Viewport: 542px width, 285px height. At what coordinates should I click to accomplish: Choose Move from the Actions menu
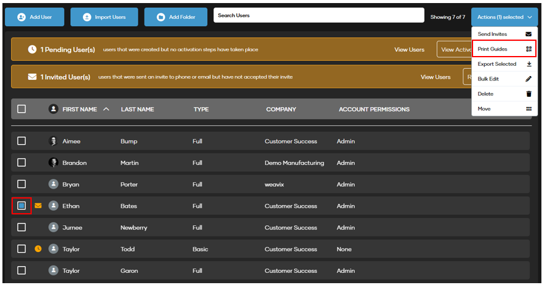tap(504, 109)
